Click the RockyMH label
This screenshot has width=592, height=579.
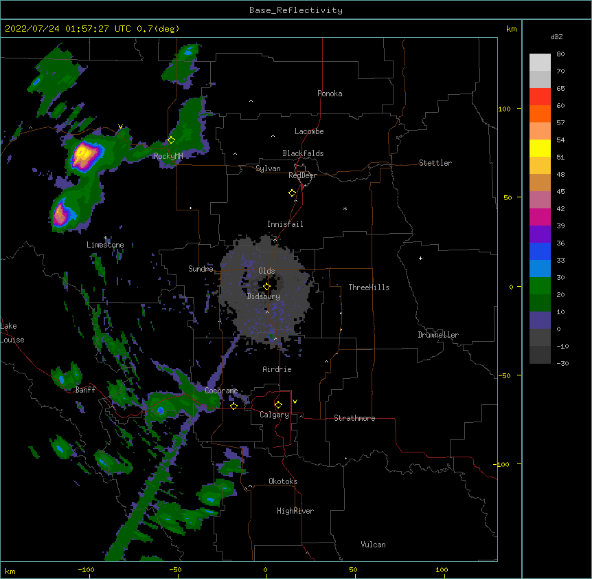(x=168, y=156)
